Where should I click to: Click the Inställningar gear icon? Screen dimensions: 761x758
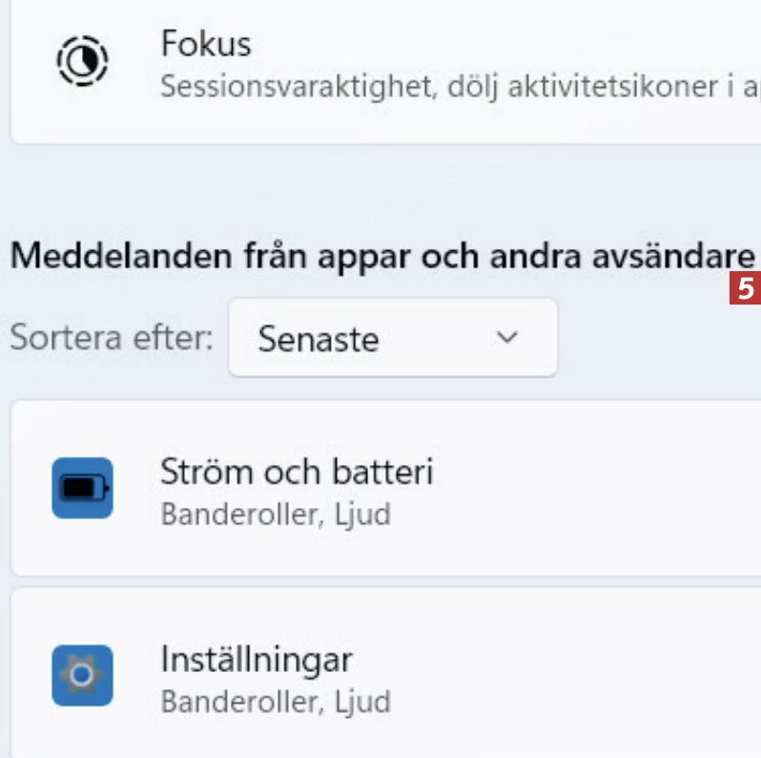82,675
